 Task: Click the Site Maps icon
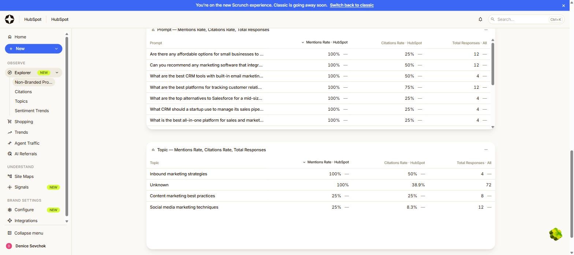10,176
